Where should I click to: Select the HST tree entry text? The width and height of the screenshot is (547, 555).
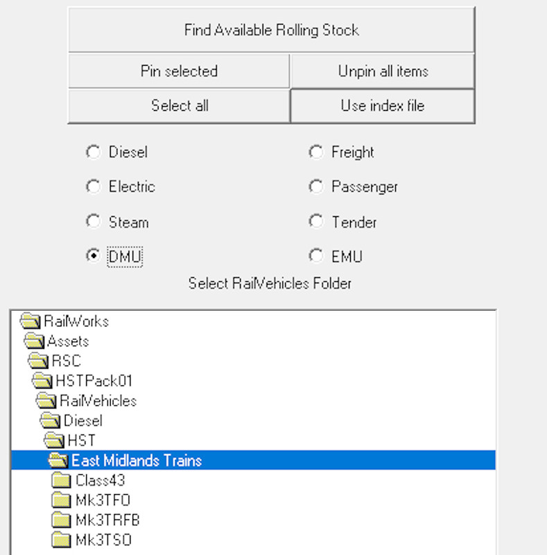tap(81, 441)
